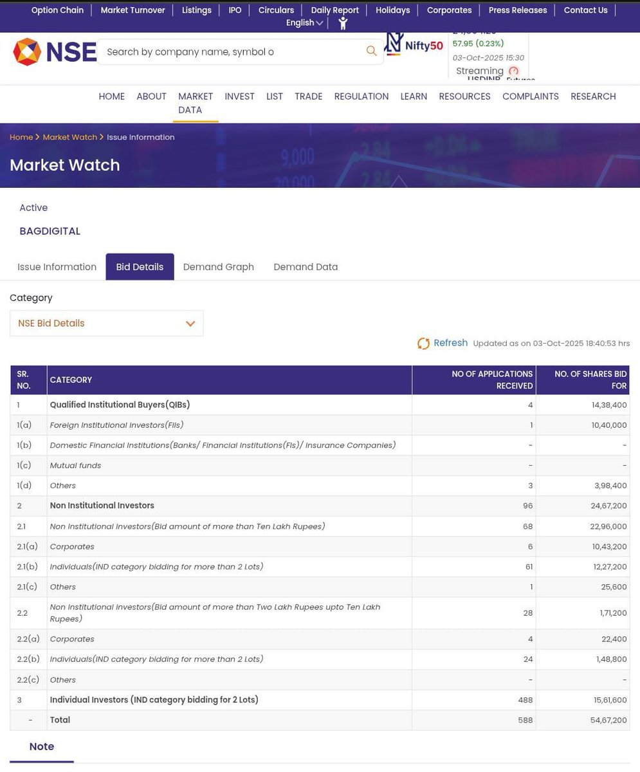This screenshot has width=640, height=772.
Task: Click the Streaming gauge icon
Action: coord(513,71)
